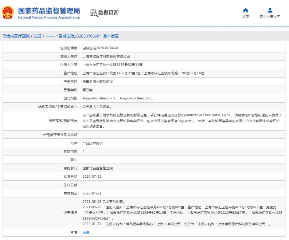The height and width of the screenshot is (240, 289).
Task: Select product name 定量血流分数检测仪
Action: coord(98,82)
